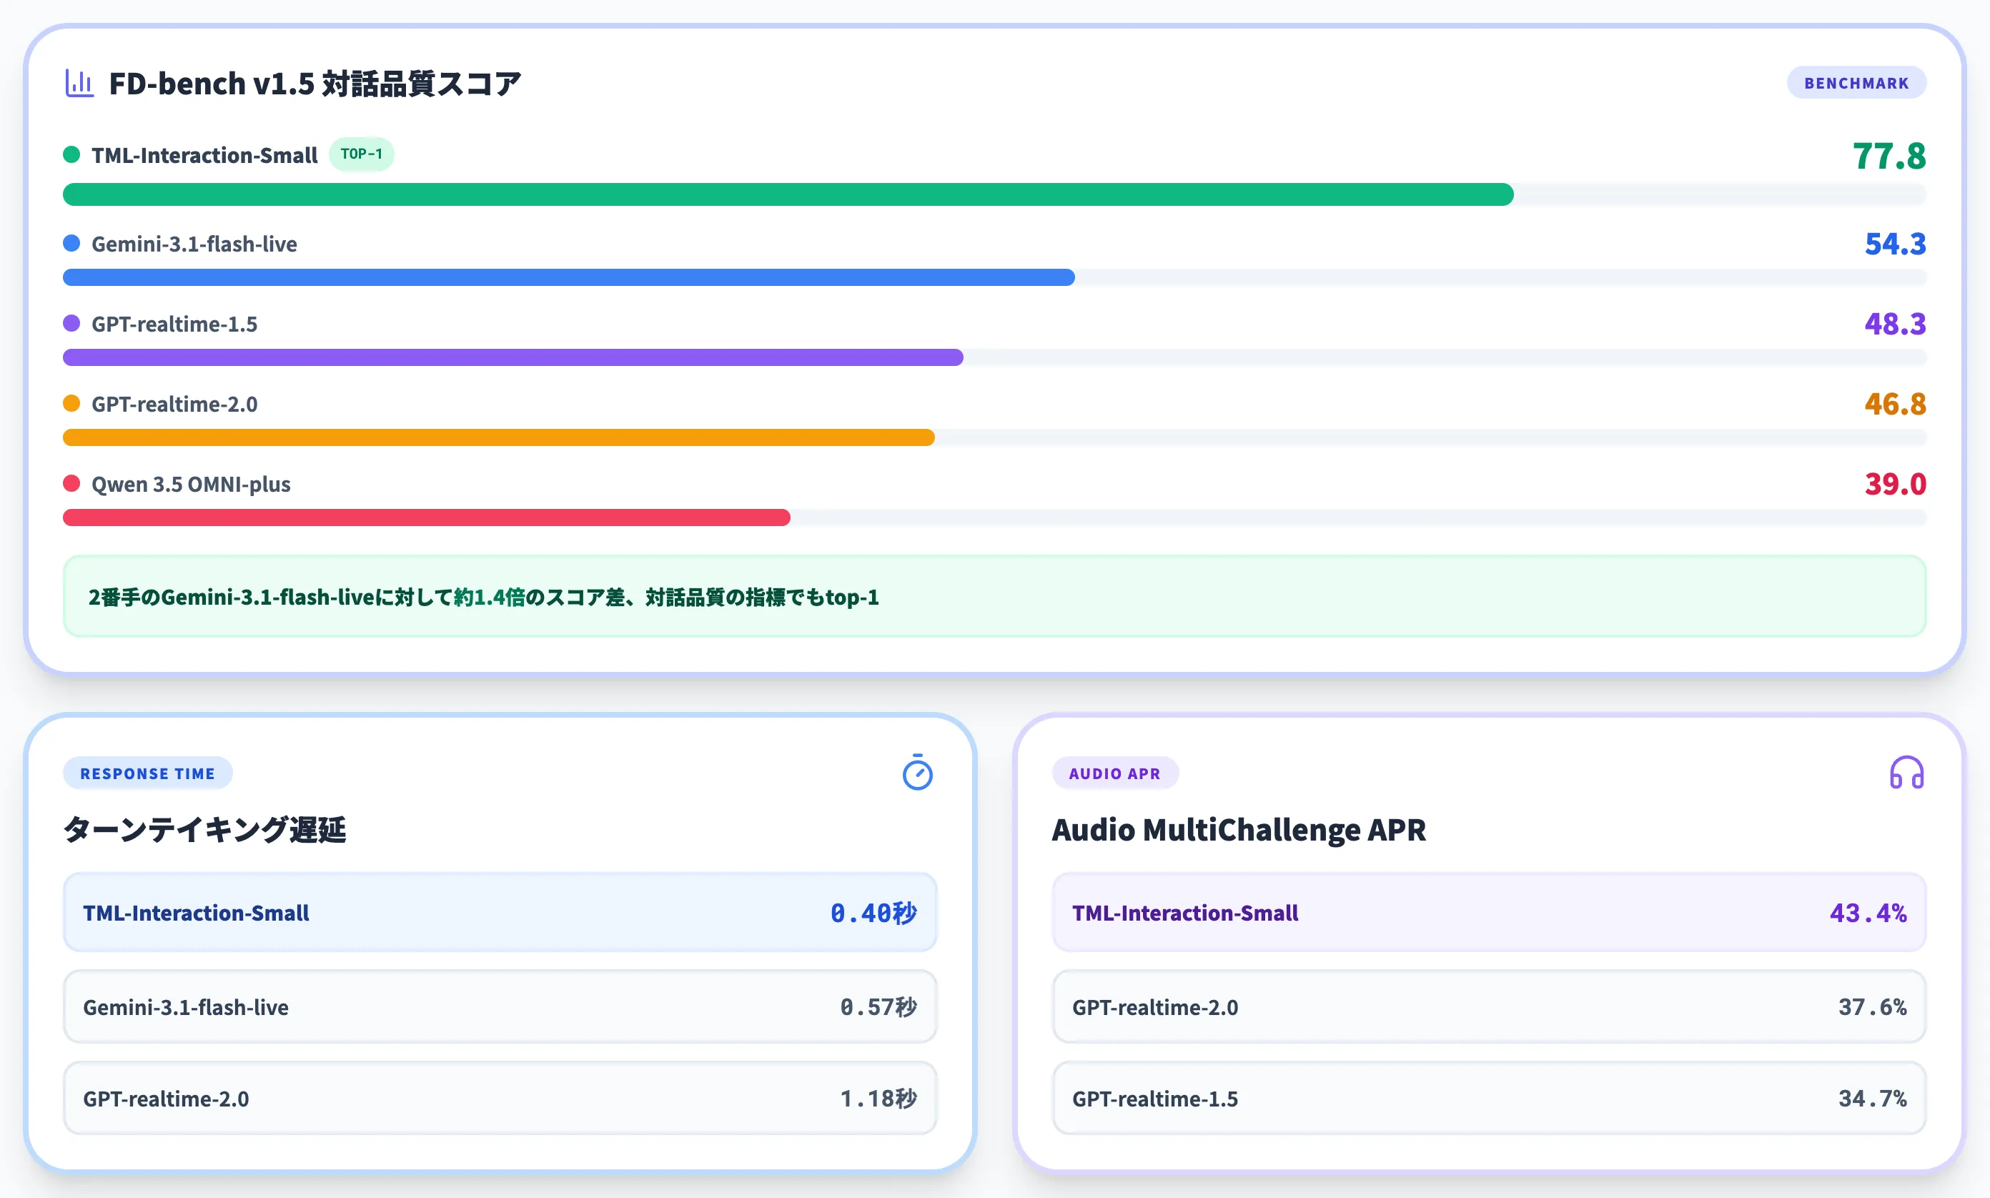Viewport: 1990px width, 1198px height.
Task: Click the 48.3 score value
Action: click(x=1895, y=324)
